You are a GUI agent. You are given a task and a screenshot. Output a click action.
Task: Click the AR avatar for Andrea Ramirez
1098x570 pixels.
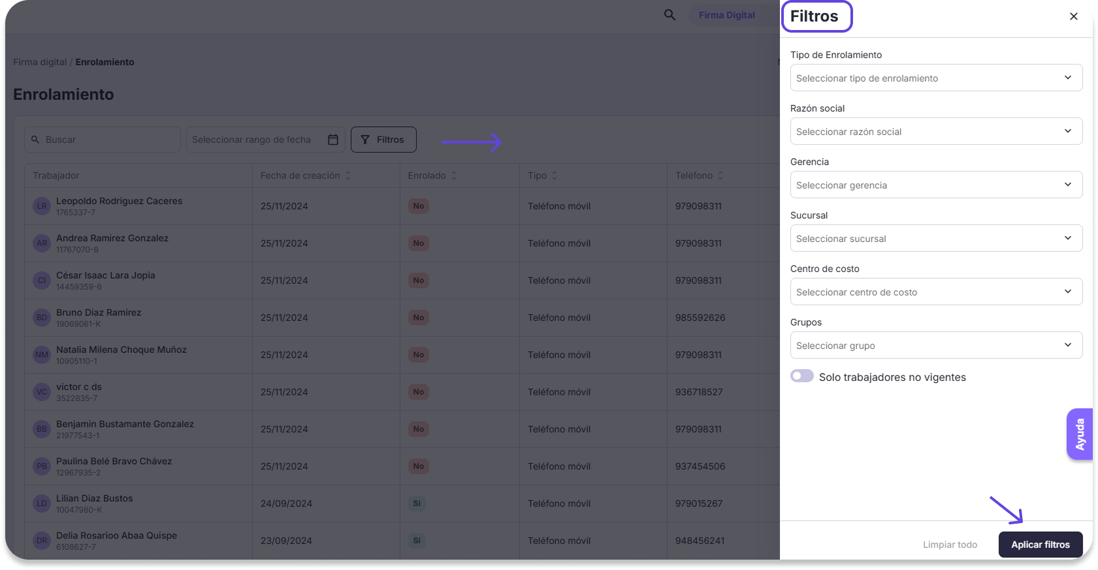tap(42, 243)
